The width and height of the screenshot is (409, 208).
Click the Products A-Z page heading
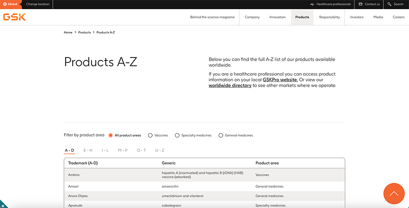pos(101,62)
